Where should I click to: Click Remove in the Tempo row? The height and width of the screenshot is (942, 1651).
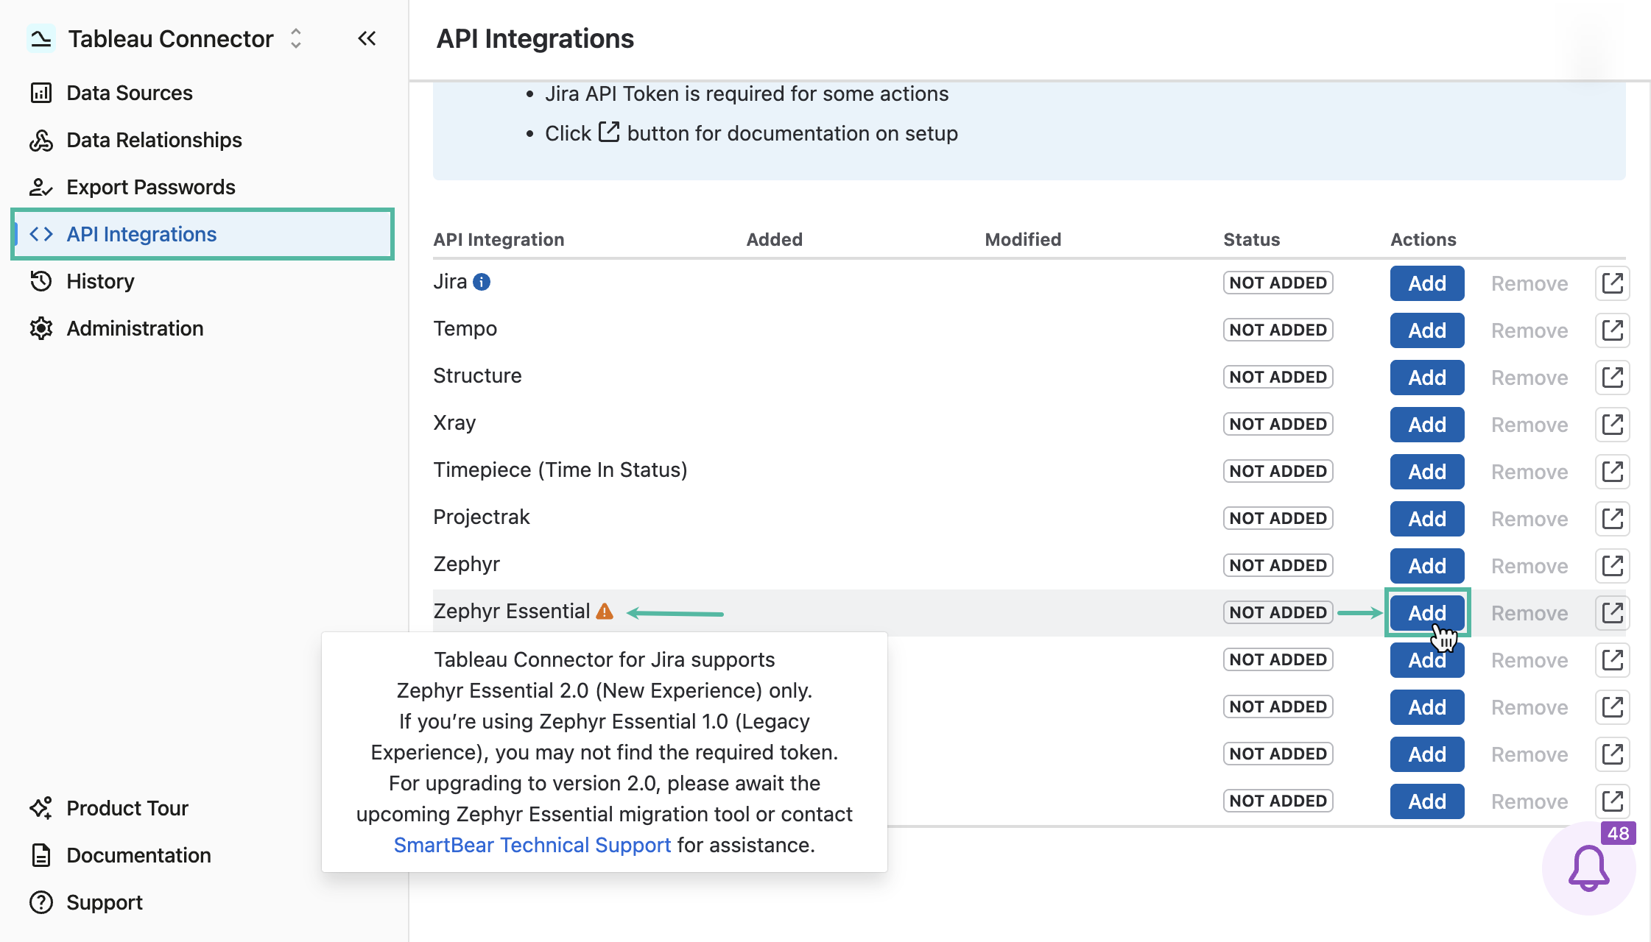pyautogui.click(x=1529, y=330)
